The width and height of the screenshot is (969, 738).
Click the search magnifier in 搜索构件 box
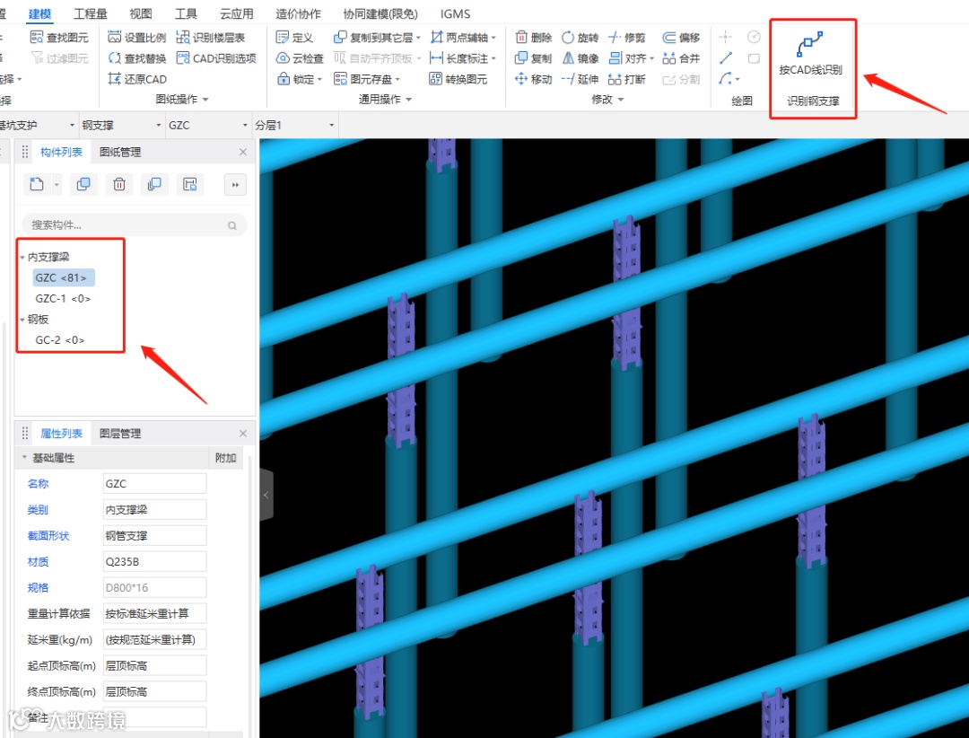(x=232, y=225)
